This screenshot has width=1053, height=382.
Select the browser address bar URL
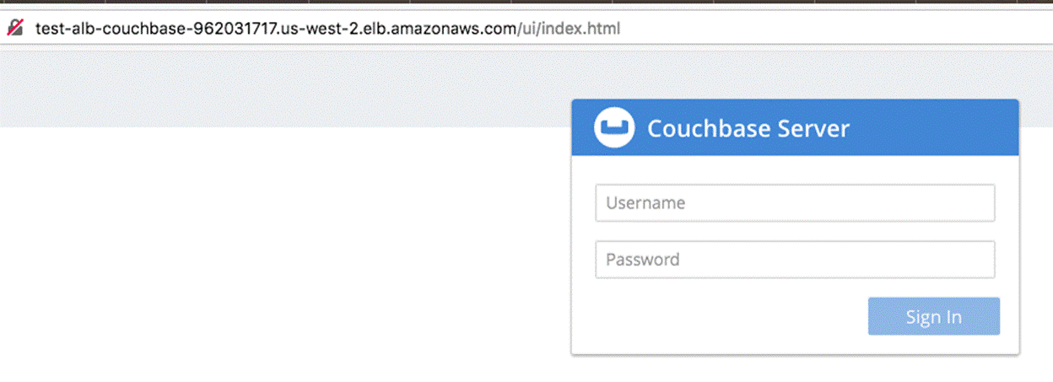[x=327, y=28]
